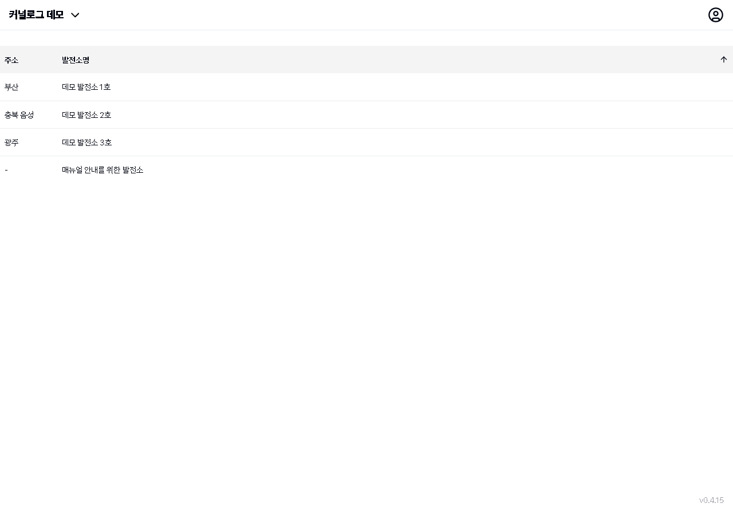Sort by the 발전소명 column header
This screenshot has height=515, width=733.
(x=76, y=60)
